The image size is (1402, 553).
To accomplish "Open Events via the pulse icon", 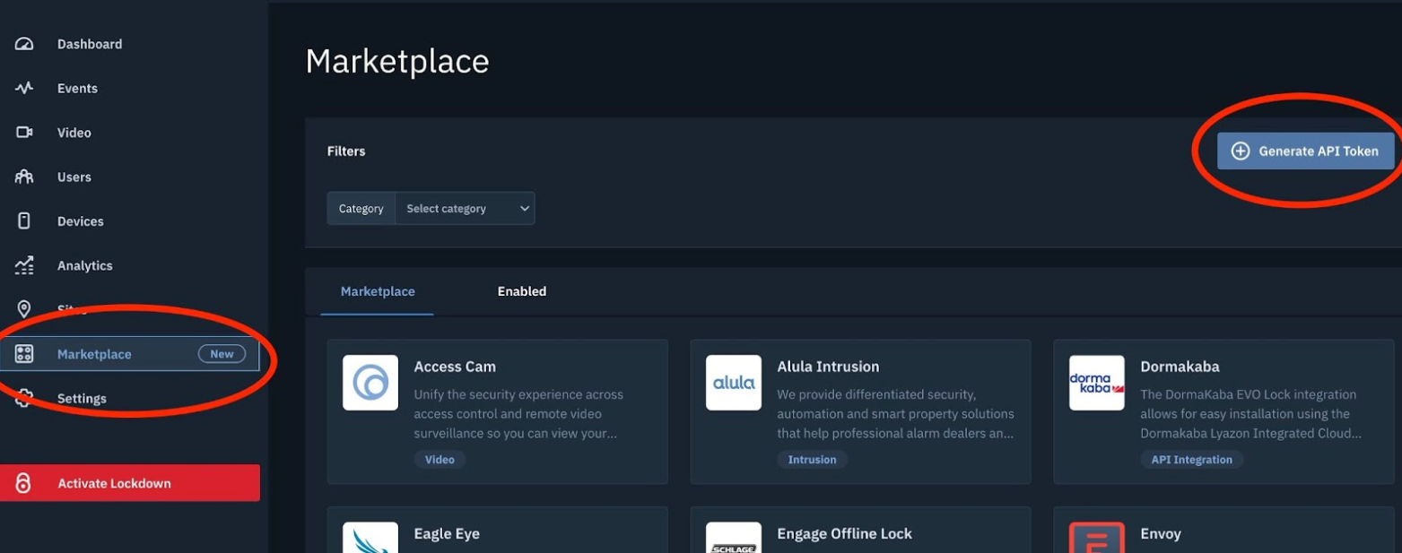I will pyautogui.click(x=24, y=88).
